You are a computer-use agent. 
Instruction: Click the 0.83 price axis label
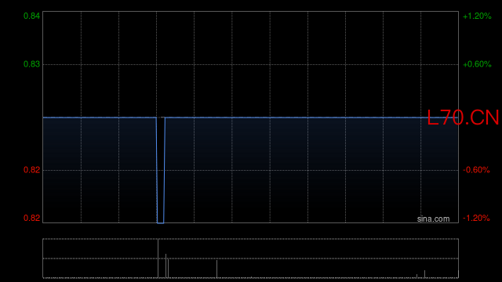31,64
